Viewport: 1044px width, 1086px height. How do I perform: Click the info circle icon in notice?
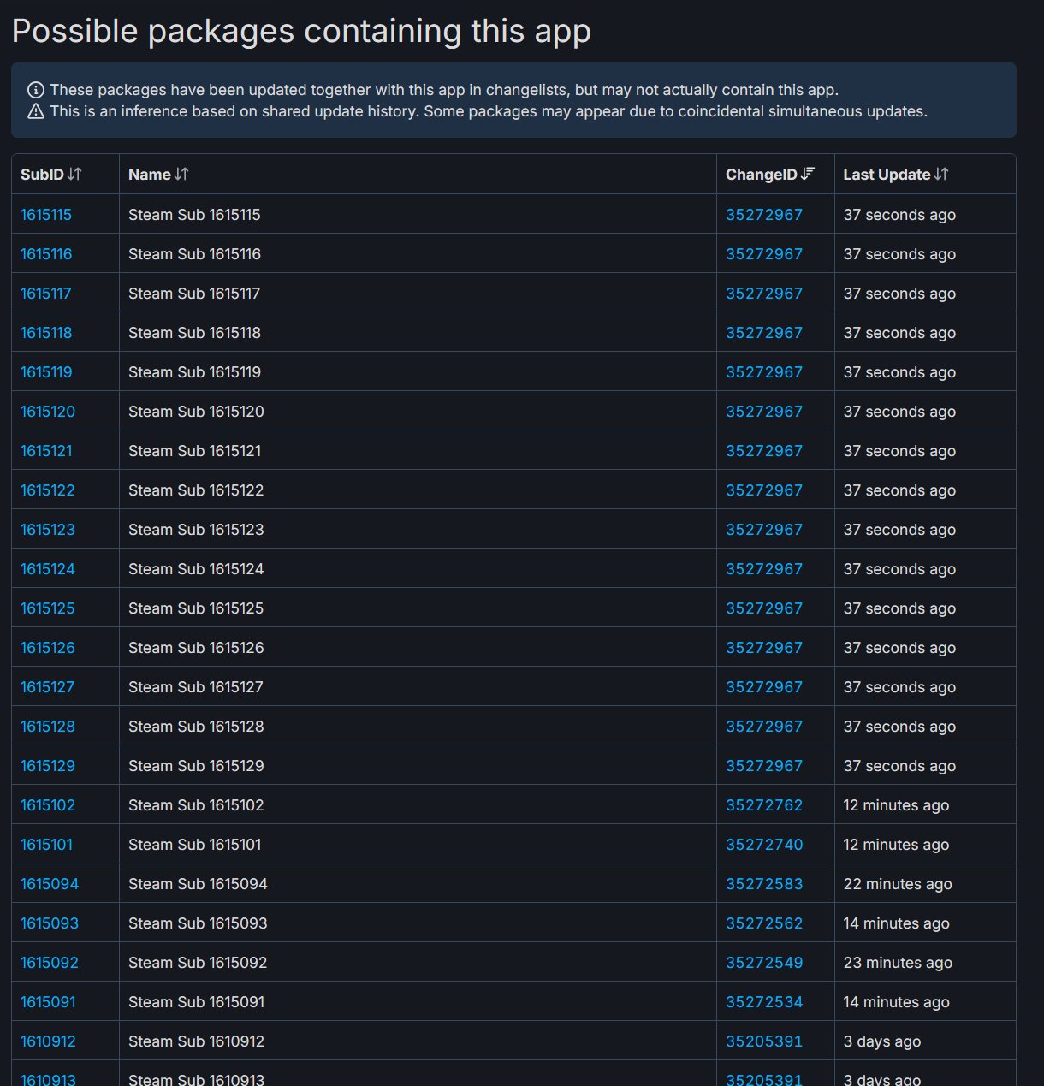click(36, 90)
